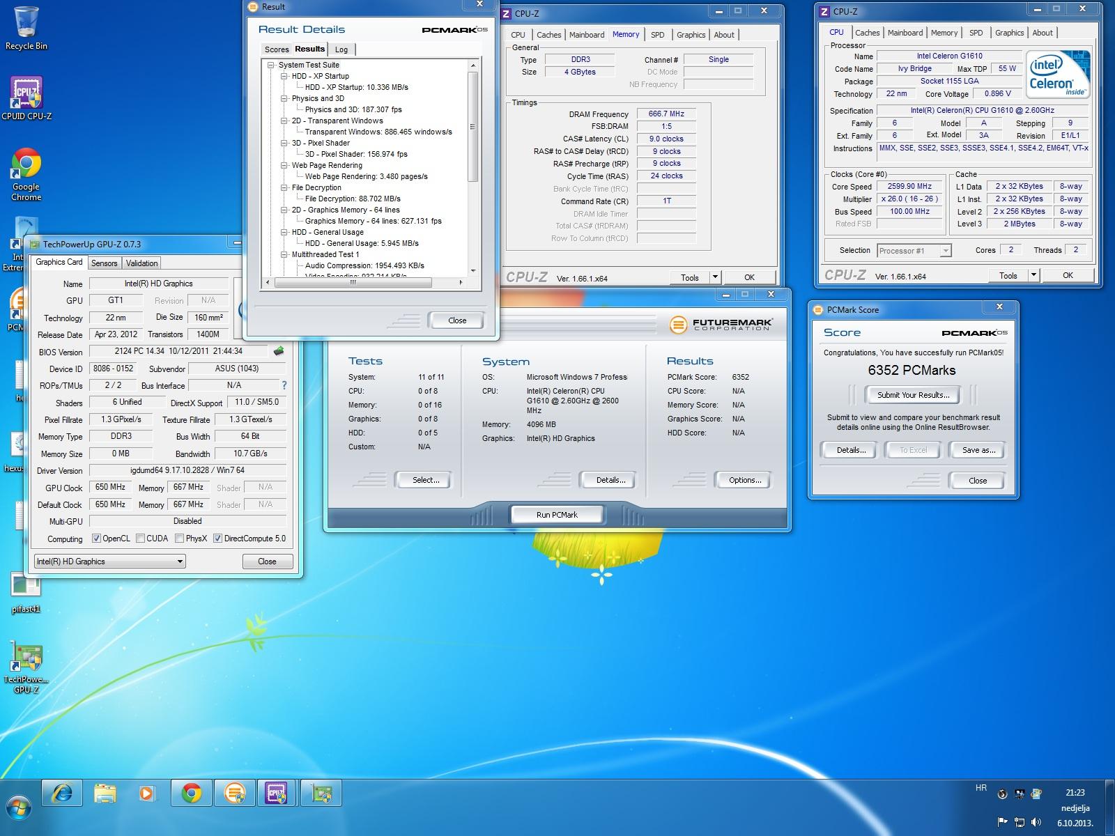The image size is (1115, 836).
Task: Click the Action Center flag tray icon
Action: click(x=1002, y=823)
